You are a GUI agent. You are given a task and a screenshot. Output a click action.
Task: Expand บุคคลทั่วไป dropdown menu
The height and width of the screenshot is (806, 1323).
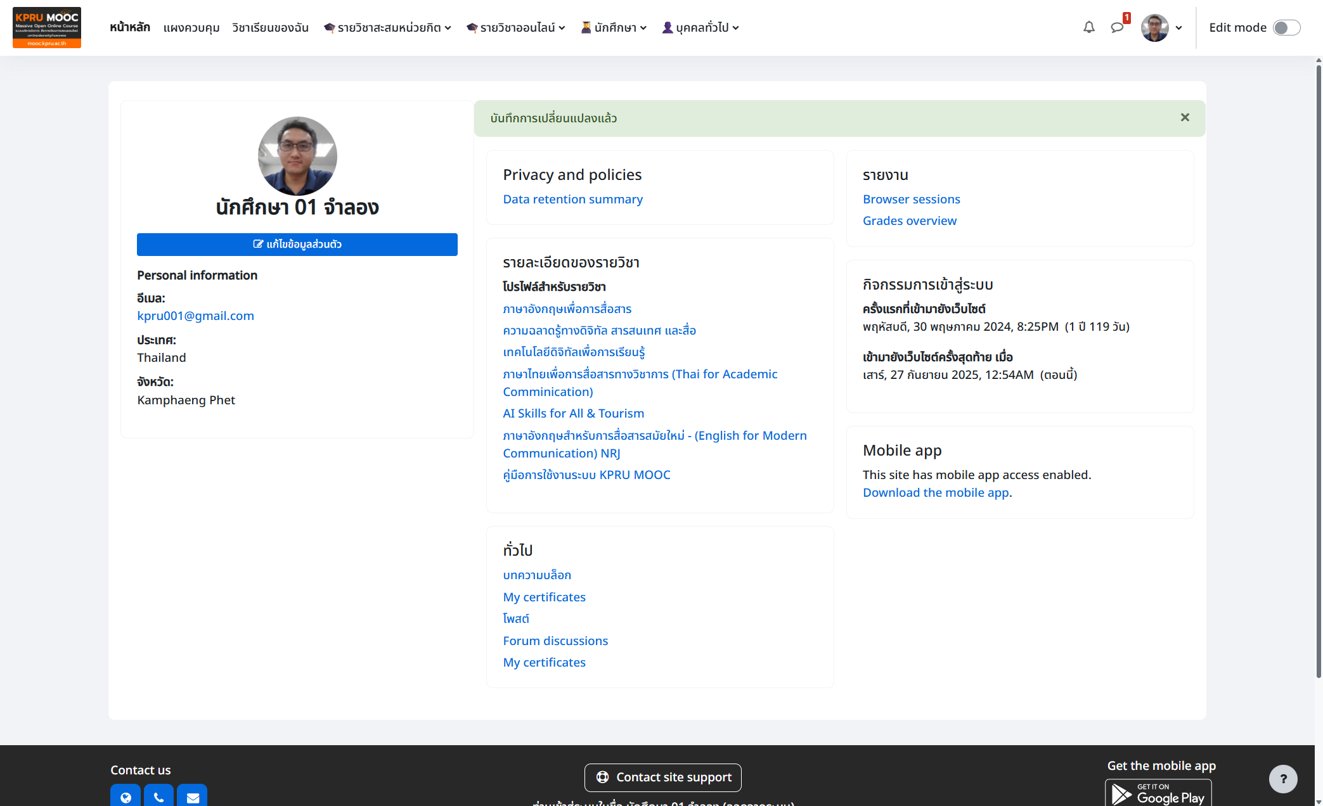700,27
